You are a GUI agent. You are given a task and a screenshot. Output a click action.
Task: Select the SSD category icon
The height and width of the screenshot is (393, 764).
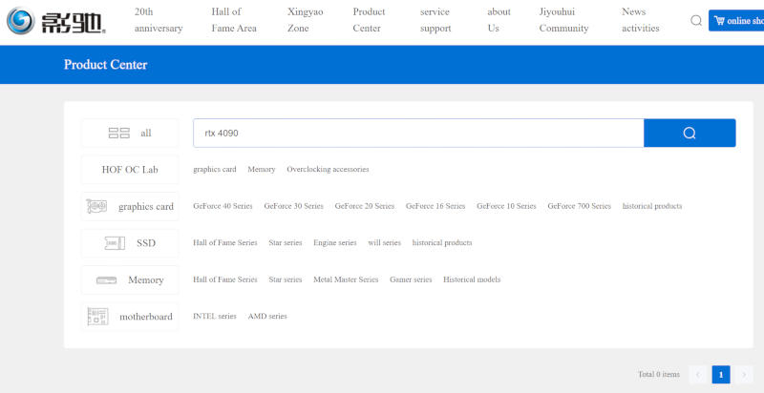[114, 243]
